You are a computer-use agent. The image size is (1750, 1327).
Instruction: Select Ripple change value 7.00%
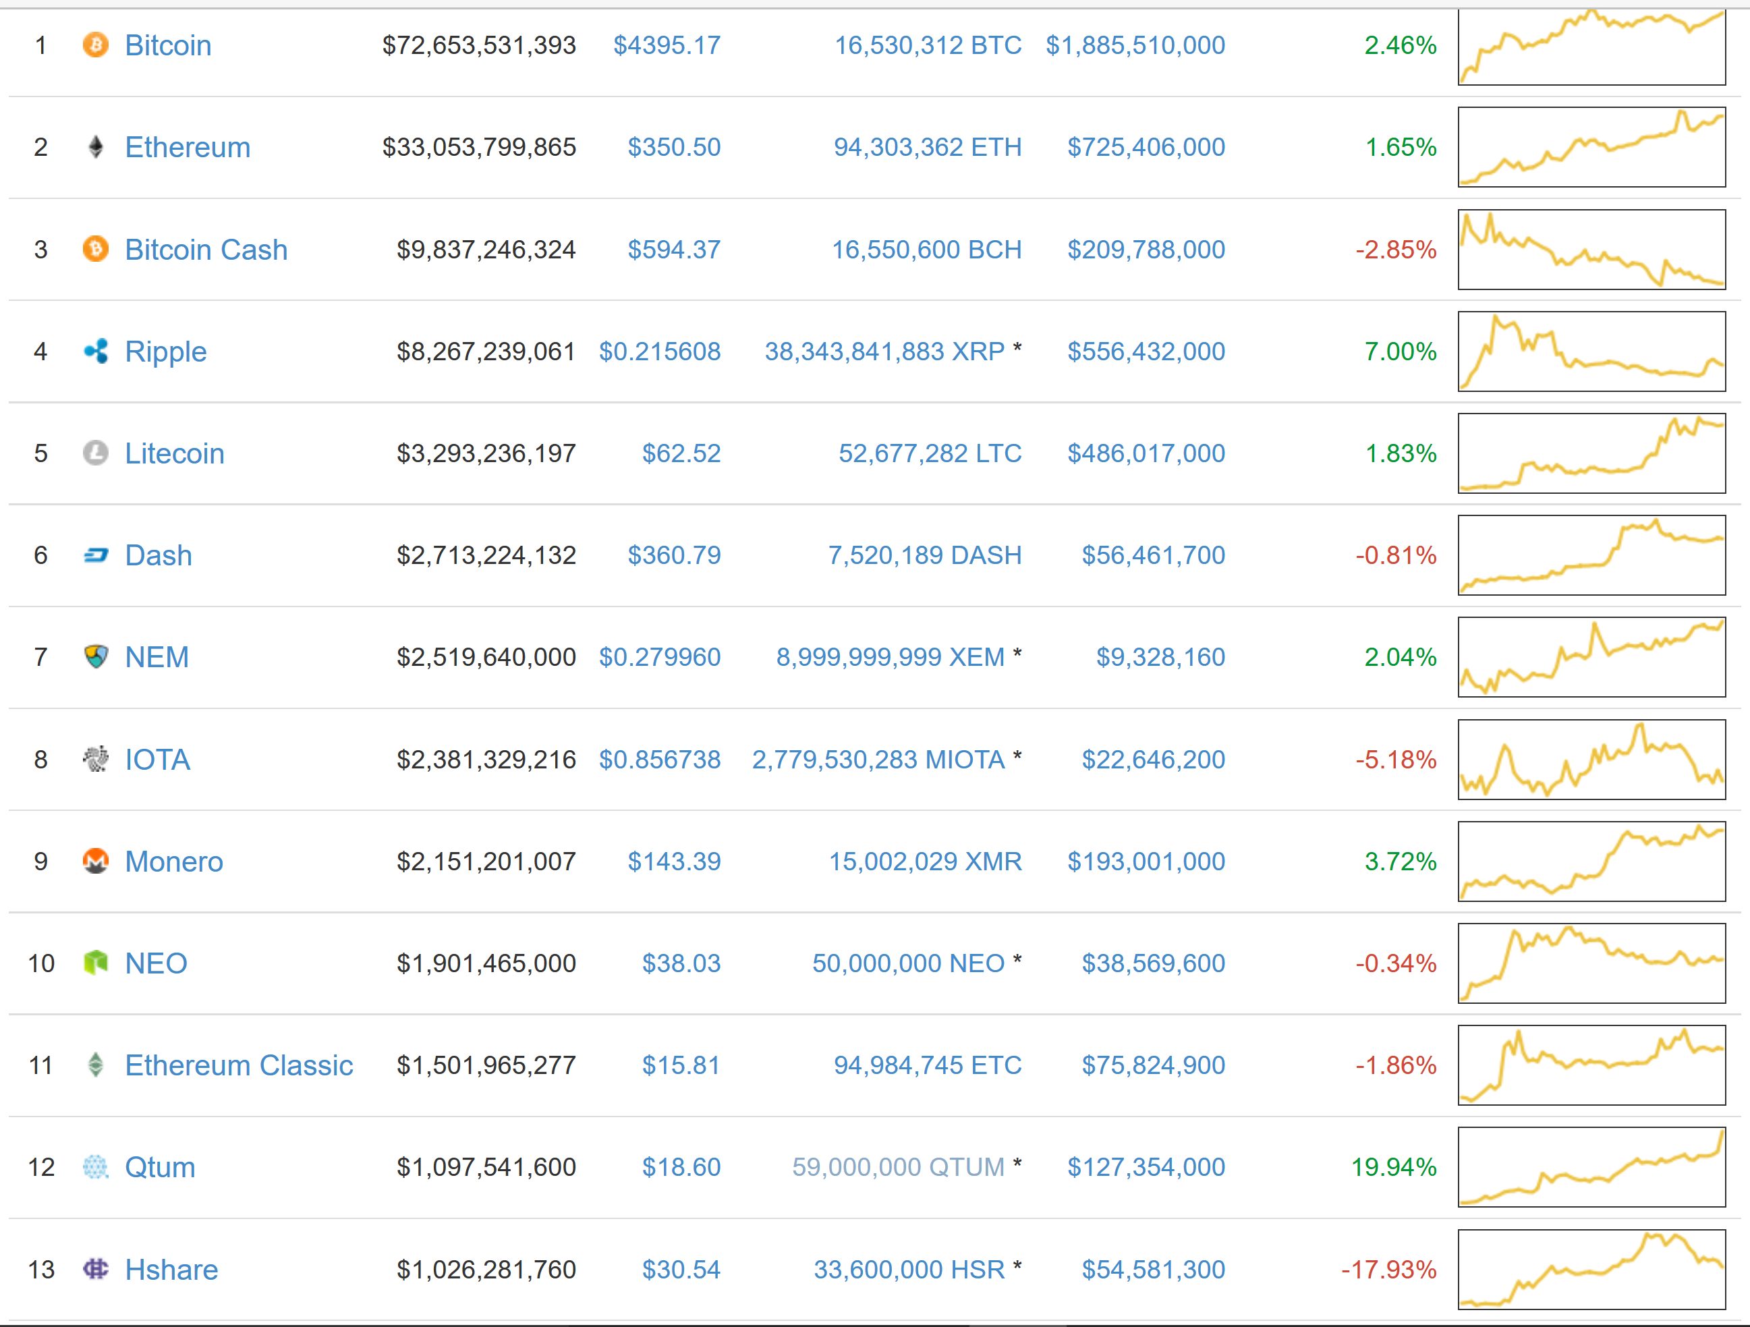tap(1401, 351)
